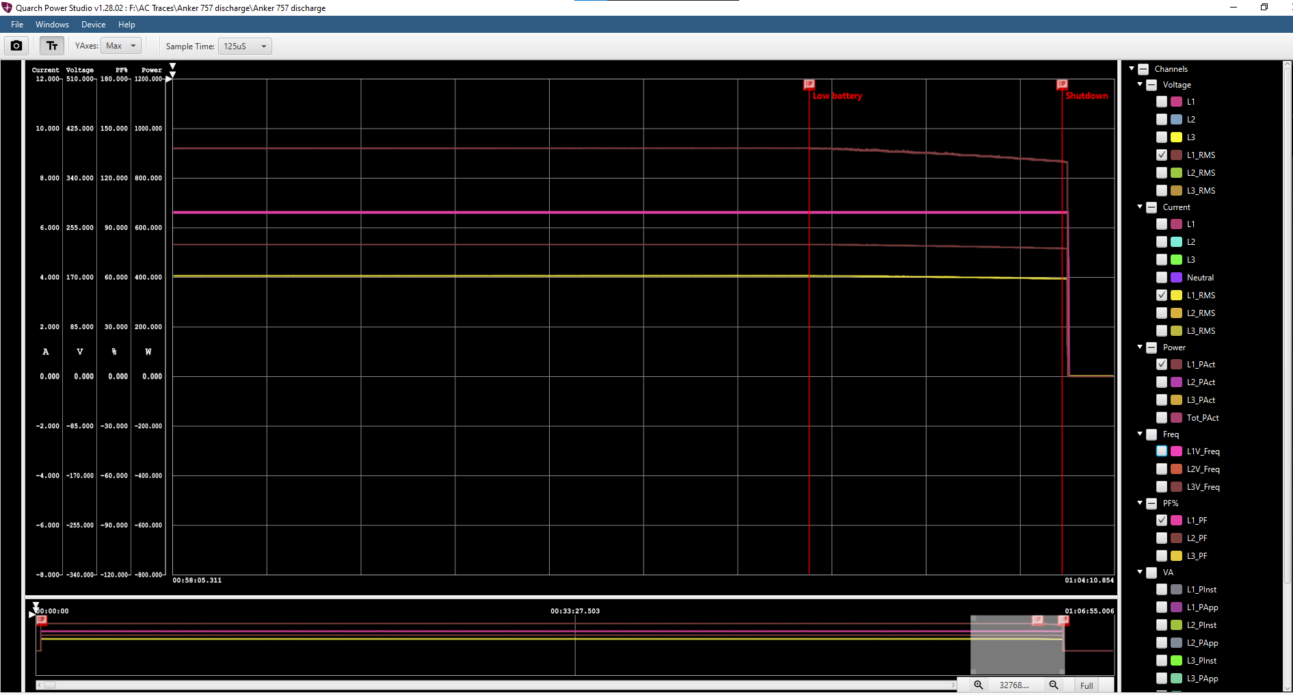Screen dimensions: 1293x695
Task: Click the L2_PAct magenta swatch
Action: coord(1176,382)
